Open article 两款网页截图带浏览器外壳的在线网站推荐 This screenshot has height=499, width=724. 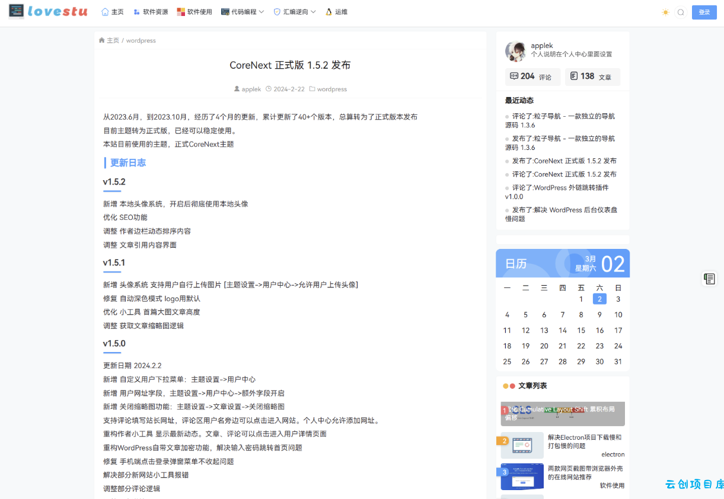585,472
